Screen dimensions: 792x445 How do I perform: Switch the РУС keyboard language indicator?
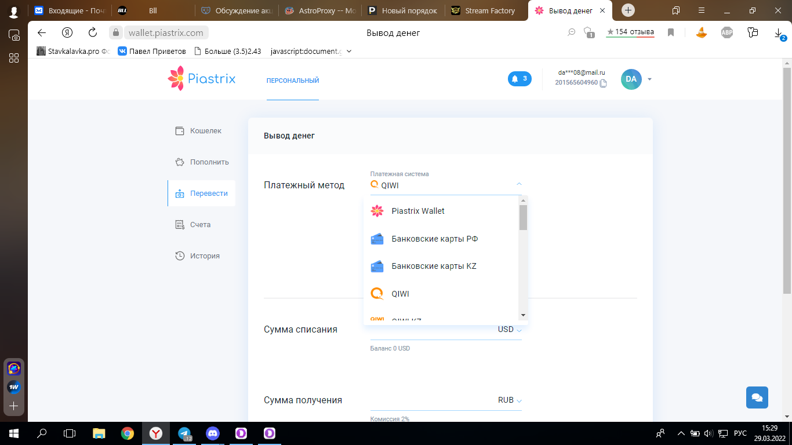point(740,433)
